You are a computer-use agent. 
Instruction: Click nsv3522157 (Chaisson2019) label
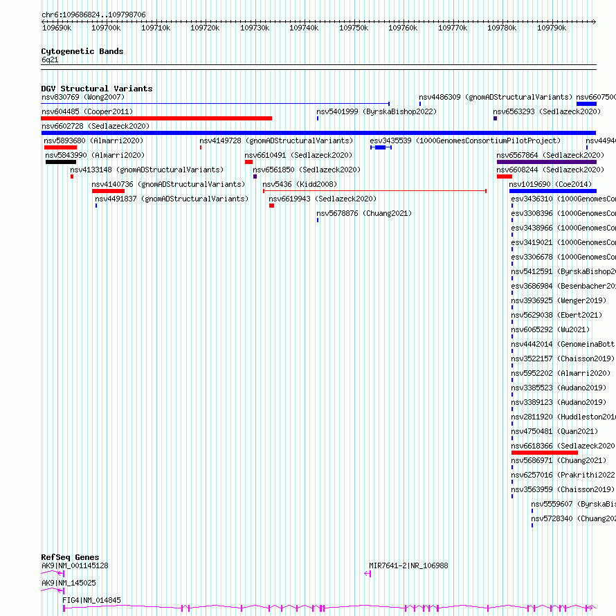click(563, 359)
